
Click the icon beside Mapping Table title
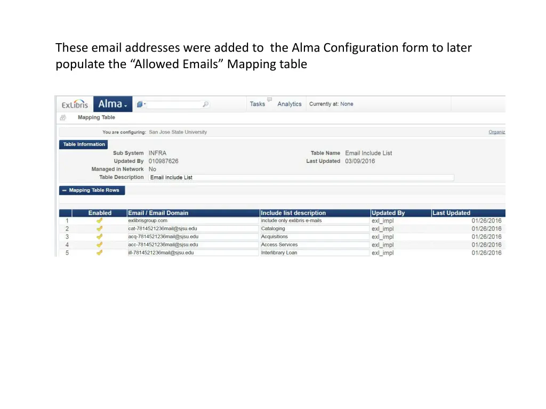63,118
